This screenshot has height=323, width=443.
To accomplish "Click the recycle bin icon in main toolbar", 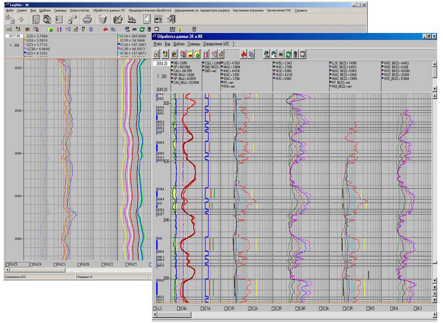I will tap(103, 19).
